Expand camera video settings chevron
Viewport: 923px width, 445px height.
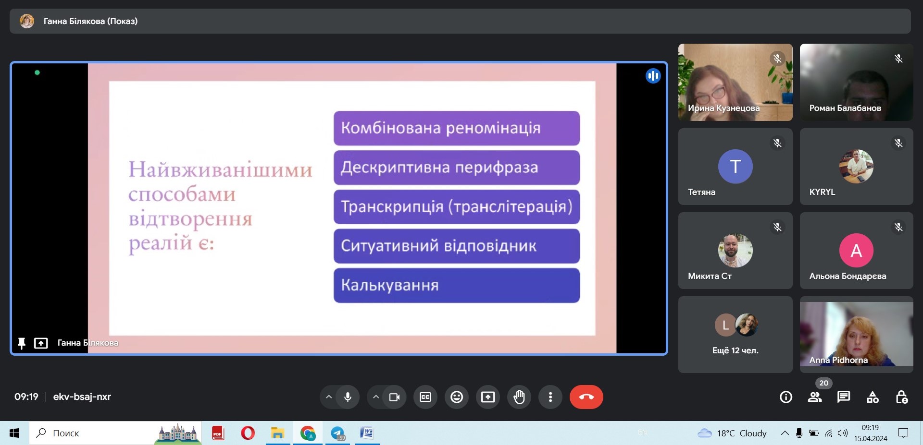(376, 397)
